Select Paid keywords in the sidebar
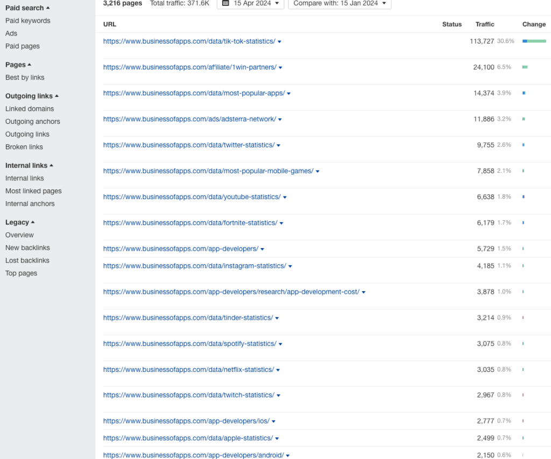Viewport: 551px width, 459px height. 27,20
